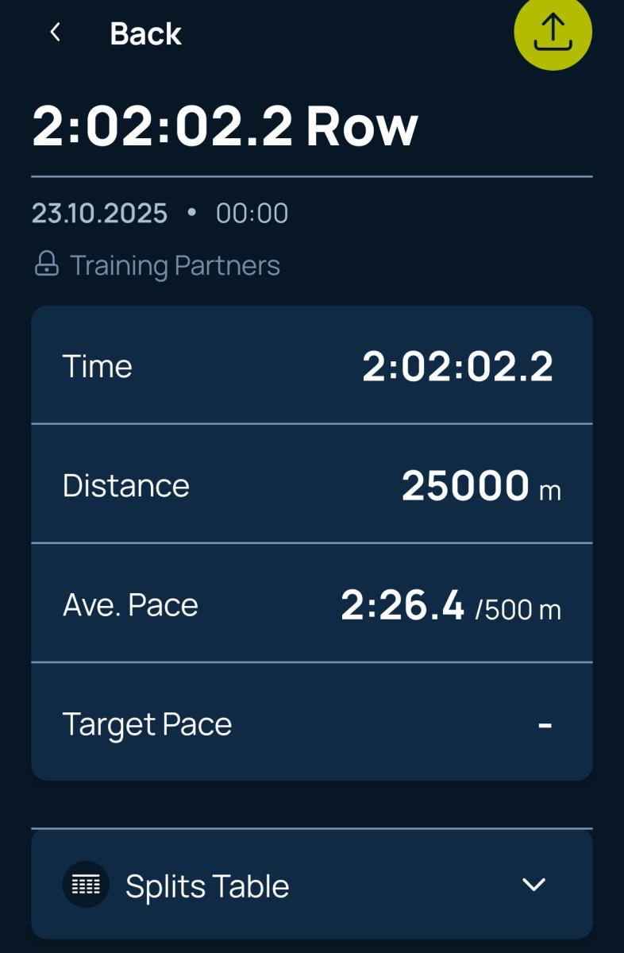The image size is (624, 953).
Task: Tap the 2:02:02.2 time value
Action: [x=457, y=366]
